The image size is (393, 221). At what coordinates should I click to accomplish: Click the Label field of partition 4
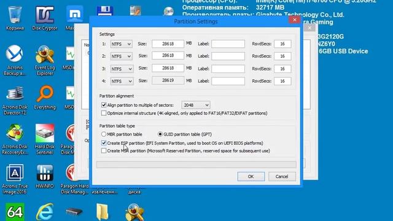228,81
